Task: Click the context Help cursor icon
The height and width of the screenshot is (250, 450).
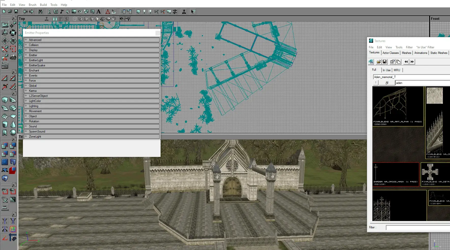Action: pos(193,11)
